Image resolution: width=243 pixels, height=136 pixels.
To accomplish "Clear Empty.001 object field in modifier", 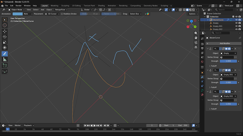I will (x=235, y=75).
